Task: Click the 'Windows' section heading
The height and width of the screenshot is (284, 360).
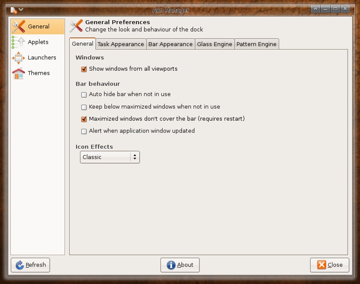Action: pyautogui.click(x=90, y=58)
